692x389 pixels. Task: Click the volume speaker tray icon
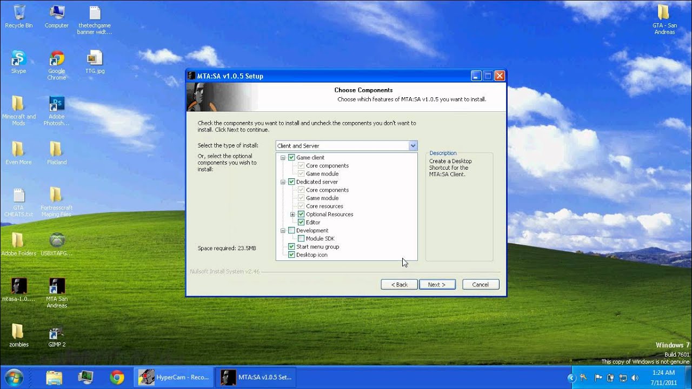pyautogui.click(x=634, y=378)
